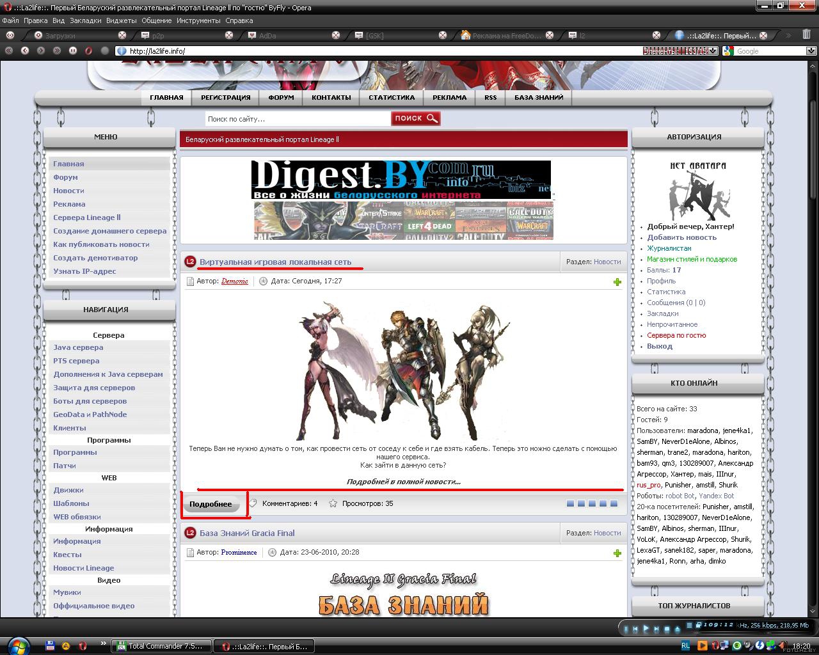Switch to the AdDa tab
The image size is (819, 655).
pyautogui.click(x=289, y=35)
